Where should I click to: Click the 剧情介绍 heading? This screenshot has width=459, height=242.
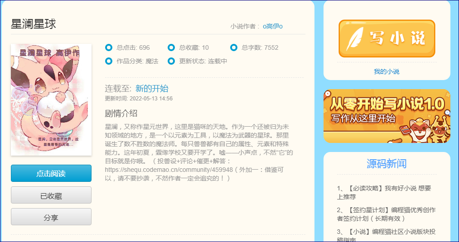click(121, 114)
